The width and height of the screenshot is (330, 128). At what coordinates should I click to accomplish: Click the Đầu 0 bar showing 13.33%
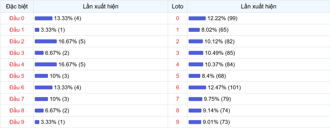[43, 18]
